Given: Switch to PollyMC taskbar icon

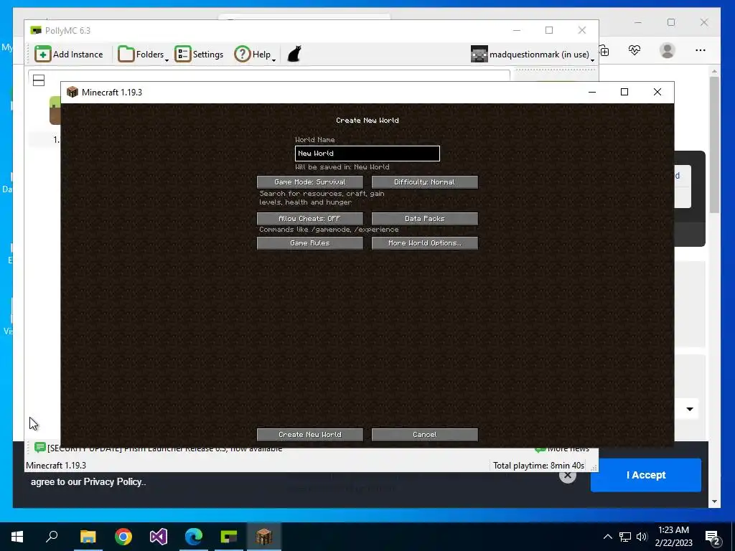Looking at the screenshot, I should (229, 537).
